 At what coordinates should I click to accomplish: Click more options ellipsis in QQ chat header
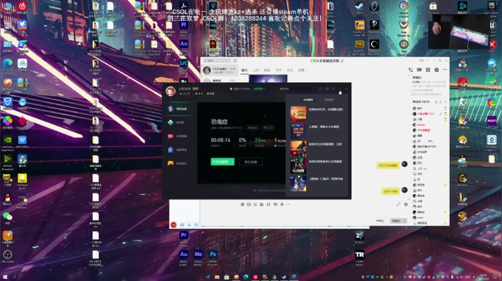[445, 70]
